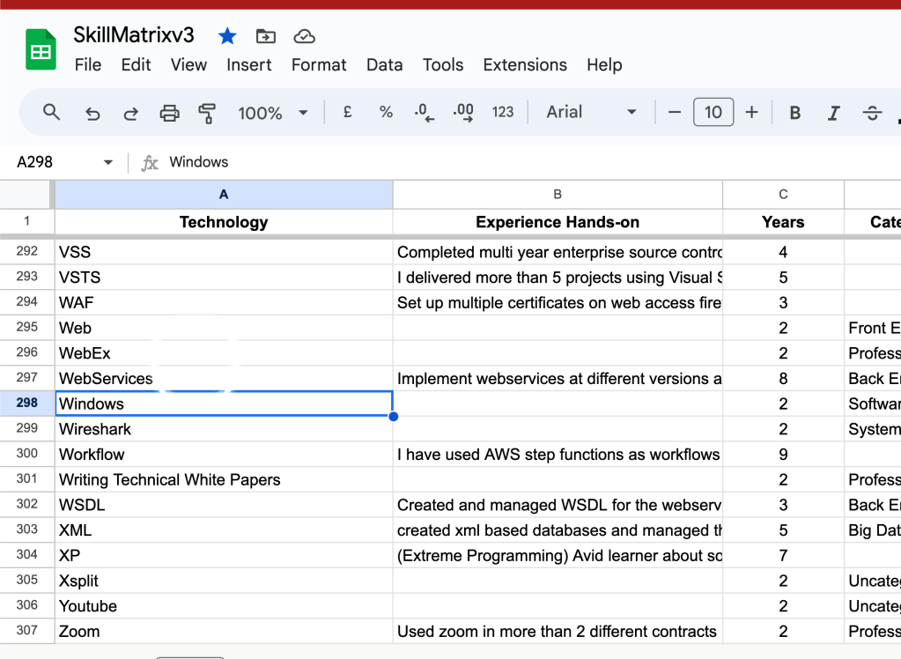Select the Wireshark cell

pyautogui.click(x=224, y=429)
